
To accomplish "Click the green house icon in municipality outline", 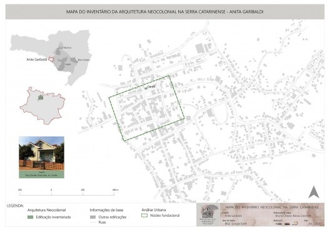I will (40, 97).
